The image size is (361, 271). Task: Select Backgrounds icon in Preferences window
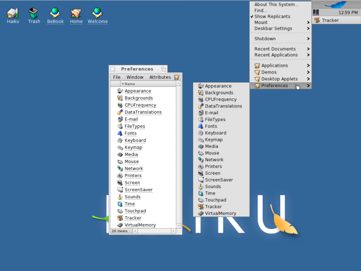[120, 98]
